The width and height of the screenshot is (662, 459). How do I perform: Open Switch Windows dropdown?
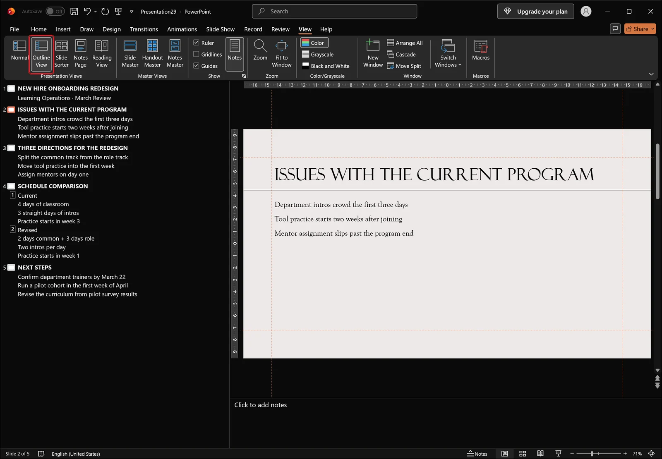point(448,53)
